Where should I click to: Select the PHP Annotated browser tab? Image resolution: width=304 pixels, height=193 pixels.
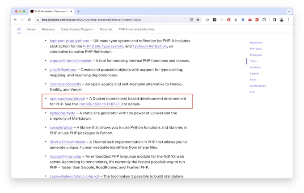click(x=51, y=12)
